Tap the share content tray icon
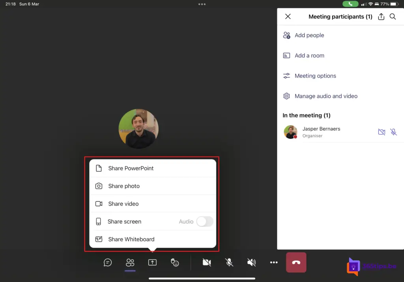Image resolution: width=404 pixels, height=282 pixels. 152,262
